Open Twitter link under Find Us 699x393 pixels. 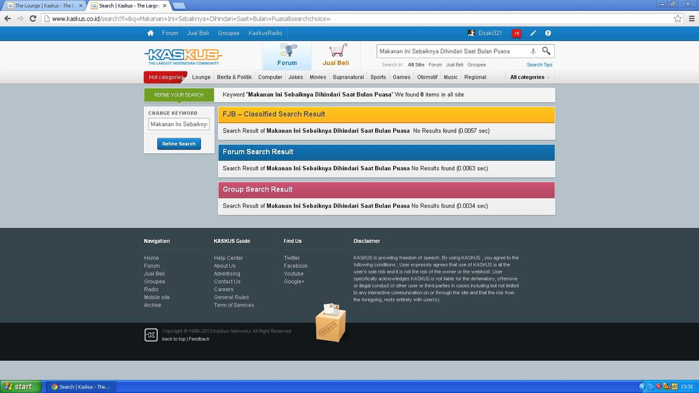pos(292,258)
